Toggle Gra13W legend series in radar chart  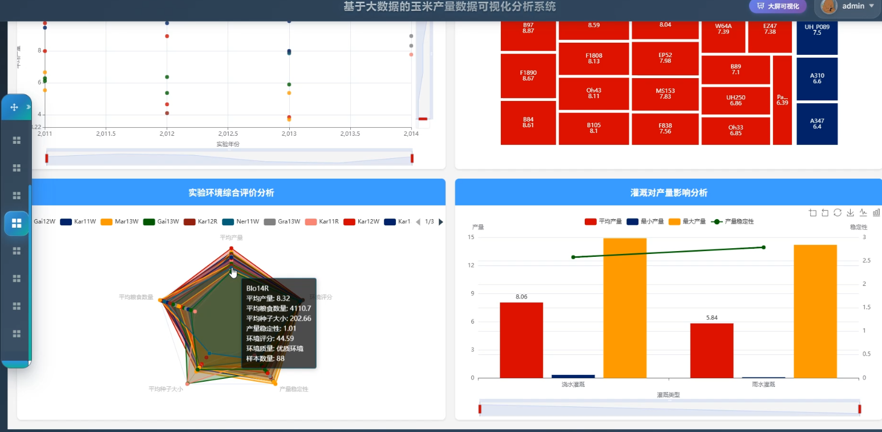point(282,221)
